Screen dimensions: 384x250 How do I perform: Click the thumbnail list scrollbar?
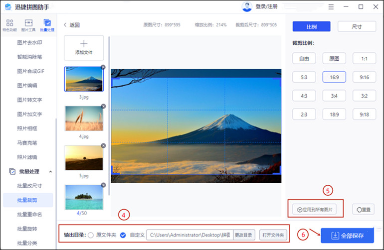[109, 116]
